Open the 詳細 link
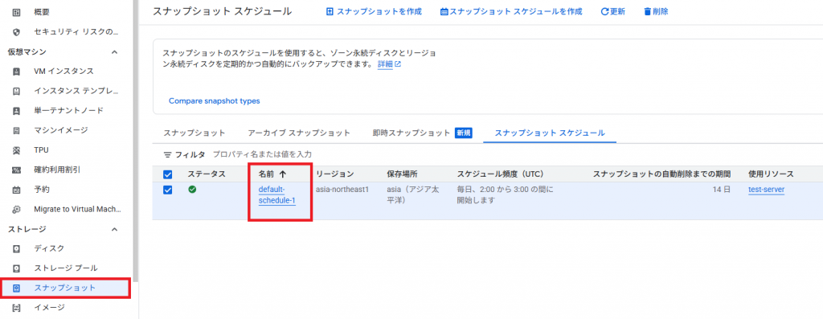This screenshot has width=823, height=319. click(x=385, y=64)
